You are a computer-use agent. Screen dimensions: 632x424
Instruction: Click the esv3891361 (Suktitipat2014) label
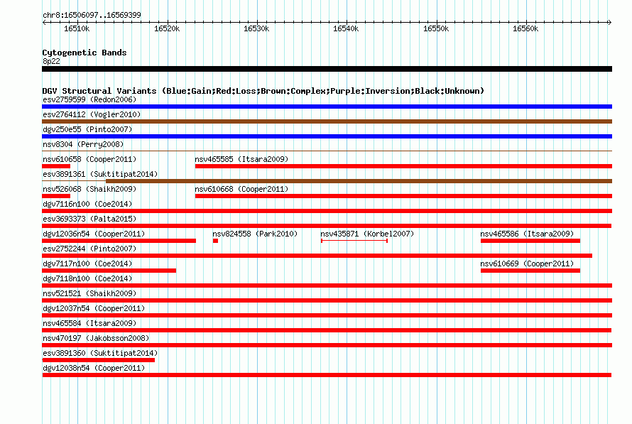[x=100, y=174]
